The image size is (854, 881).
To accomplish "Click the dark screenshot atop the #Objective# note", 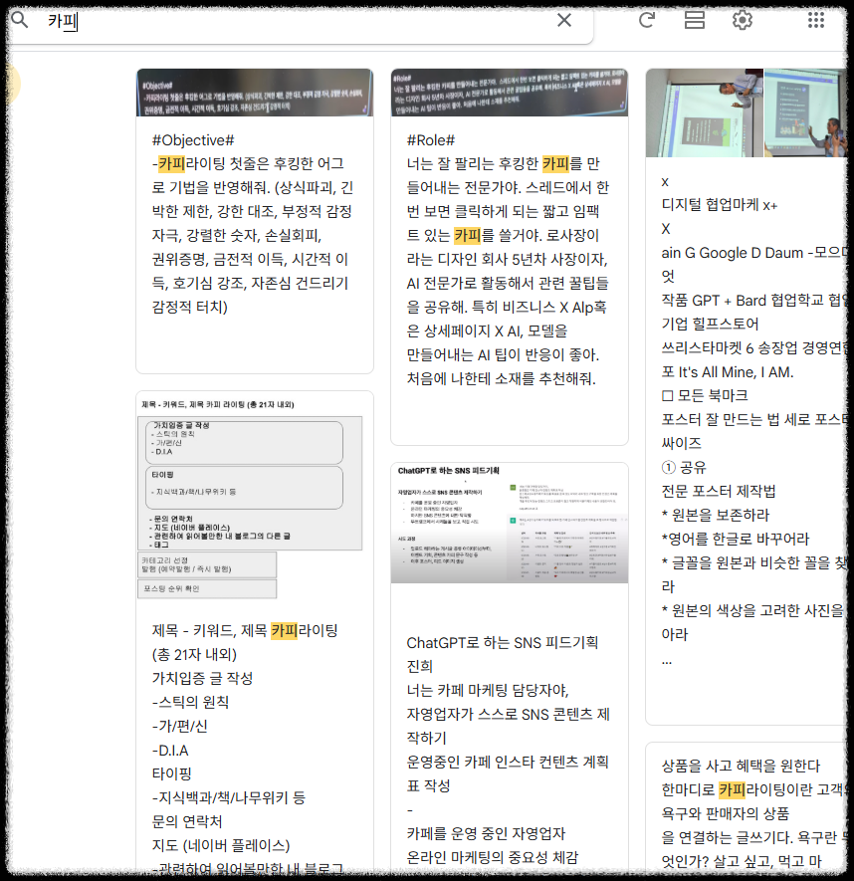I will coord(255,91).
